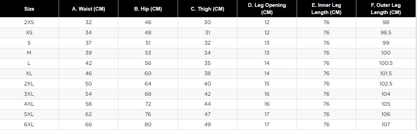The width and height of the screenshot is (417, 130).
Task: Click the B. Hip (CM) column header
Action: [x=148, y=9]
